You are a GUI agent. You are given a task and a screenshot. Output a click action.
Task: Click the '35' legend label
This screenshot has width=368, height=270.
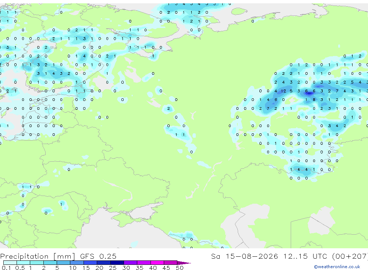coord(139,268)
